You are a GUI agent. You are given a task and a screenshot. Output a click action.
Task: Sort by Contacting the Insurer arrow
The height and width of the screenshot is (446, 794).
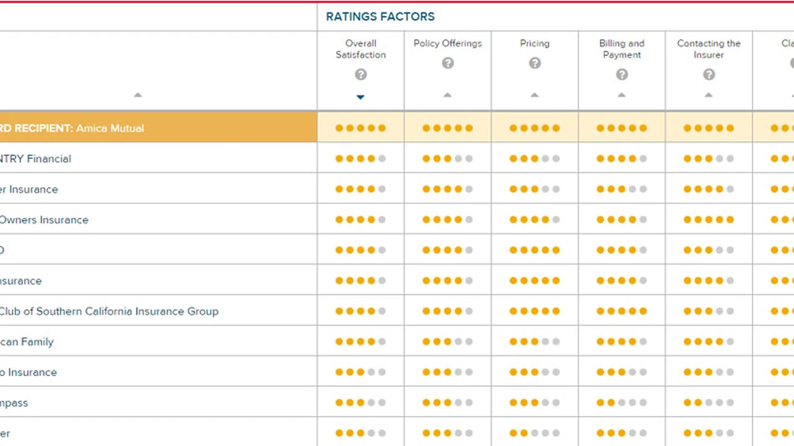[x=708, y=95]
